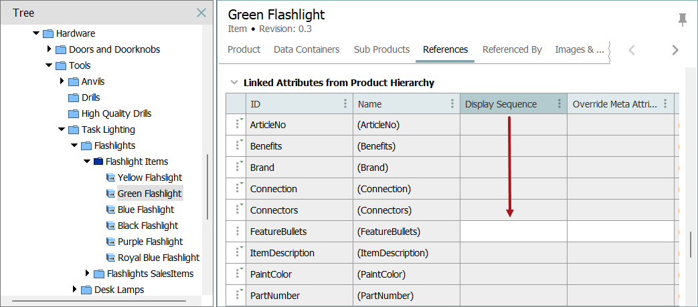The width and height of the screenshot is (698, 307).
Task: Collapse Linked Attributes from Product Hierarchy
Action: (234, 83)
